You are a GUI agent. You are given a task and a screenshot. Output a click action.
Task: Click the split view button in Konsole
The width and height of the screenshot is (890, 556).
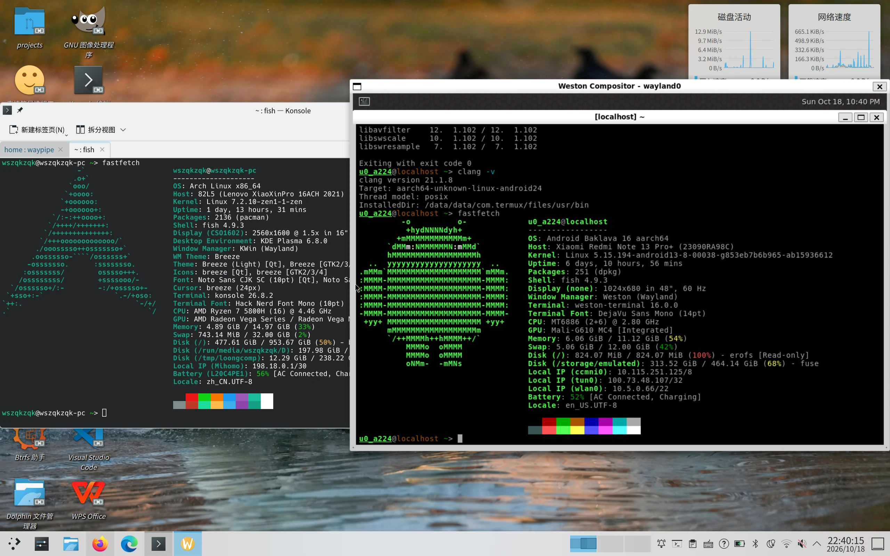96,130
